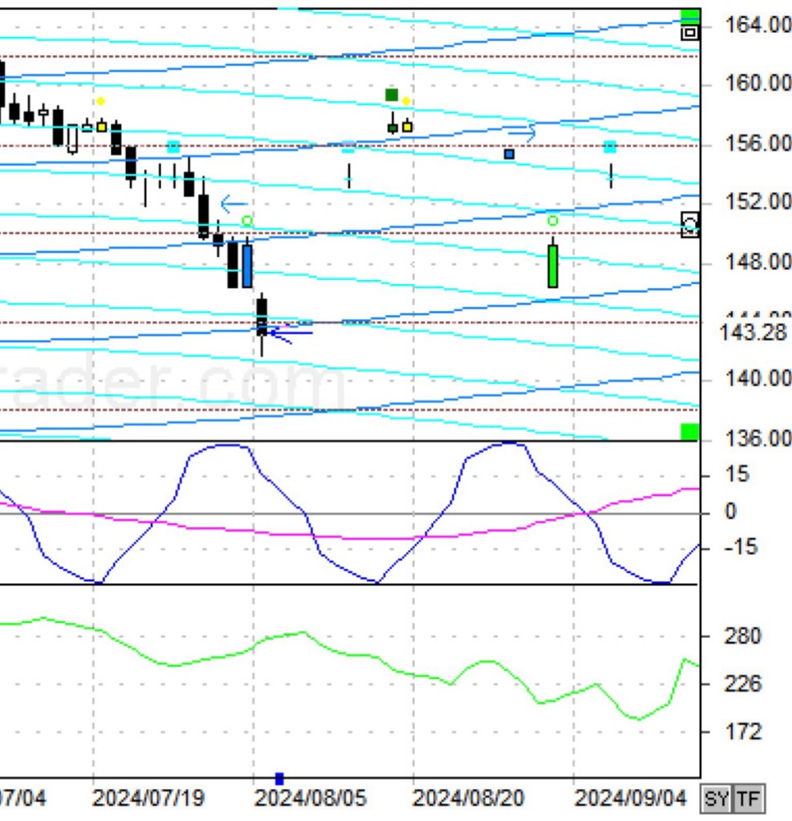Click the dark green square signal marker
The height and width of the screenshot is (821, 792).
[392, 96]
